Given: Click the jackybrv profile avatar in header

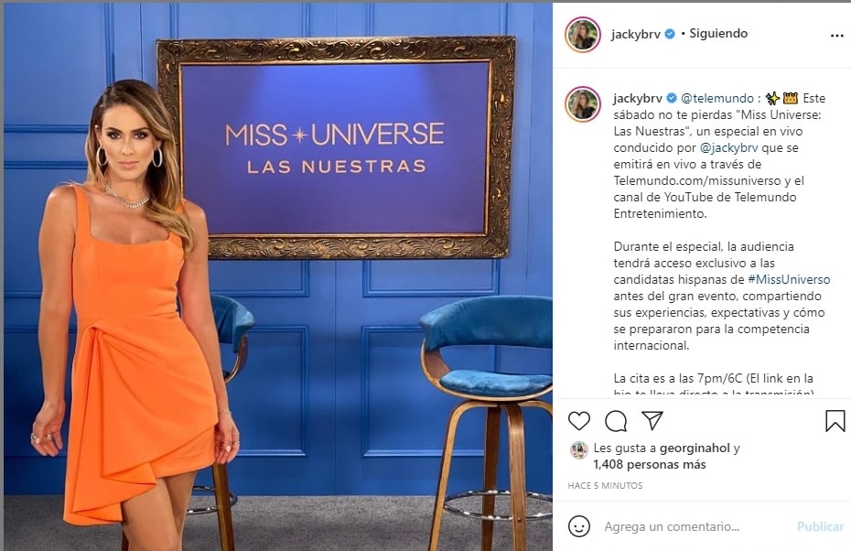Looking at the screenshot, I should click(x=583, y=34).
